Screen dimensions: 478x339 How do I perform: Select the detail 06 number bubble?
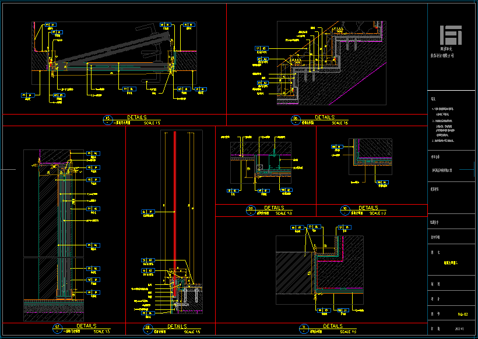[296, 120]
